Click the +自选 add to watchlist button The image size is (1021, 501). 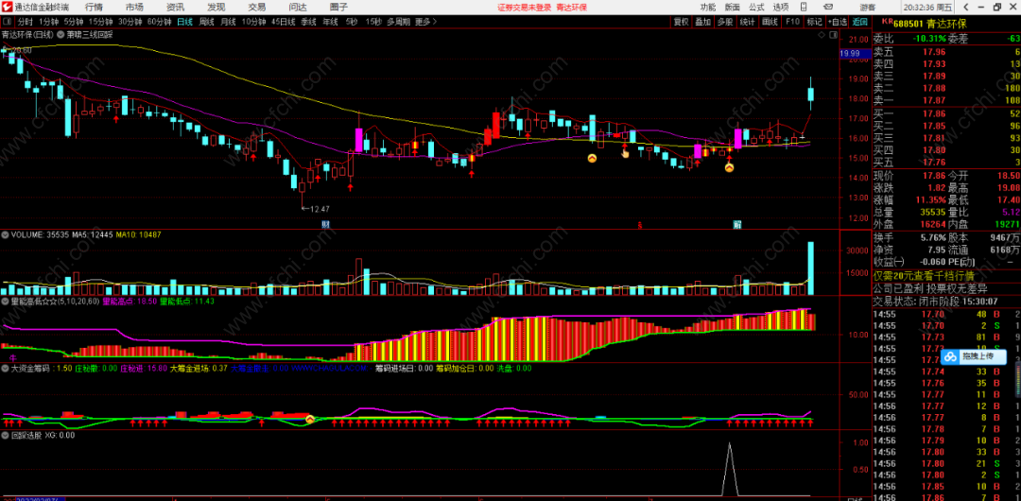[x=838, y=22]
